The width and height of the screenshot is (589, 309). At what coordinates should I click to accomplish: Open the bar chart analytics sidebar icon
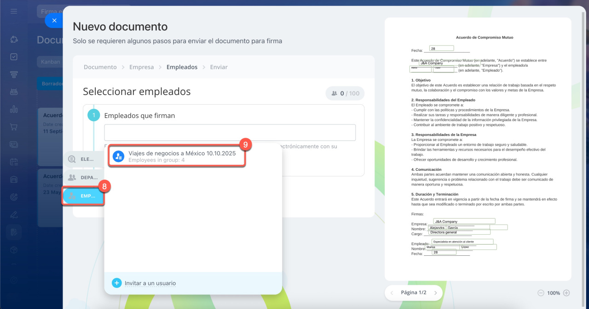pos(14,109)
